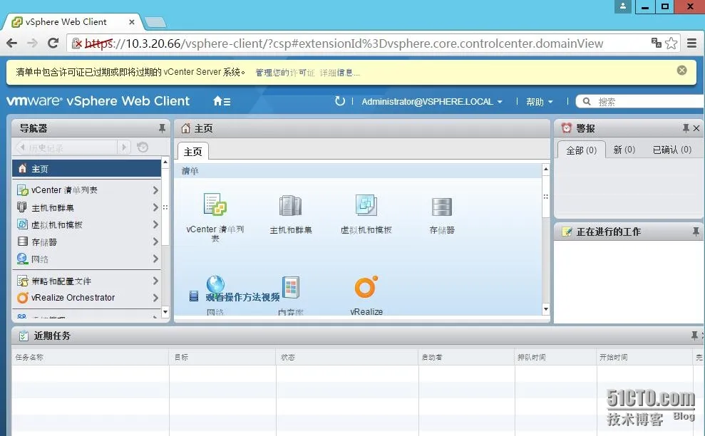Select 主机和群集 in navigator
Screen dimensions: 705x436
click(86, 207)
